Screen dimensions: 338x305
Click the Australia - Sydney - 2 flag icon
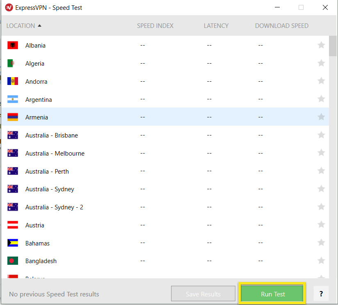(13, 207)
